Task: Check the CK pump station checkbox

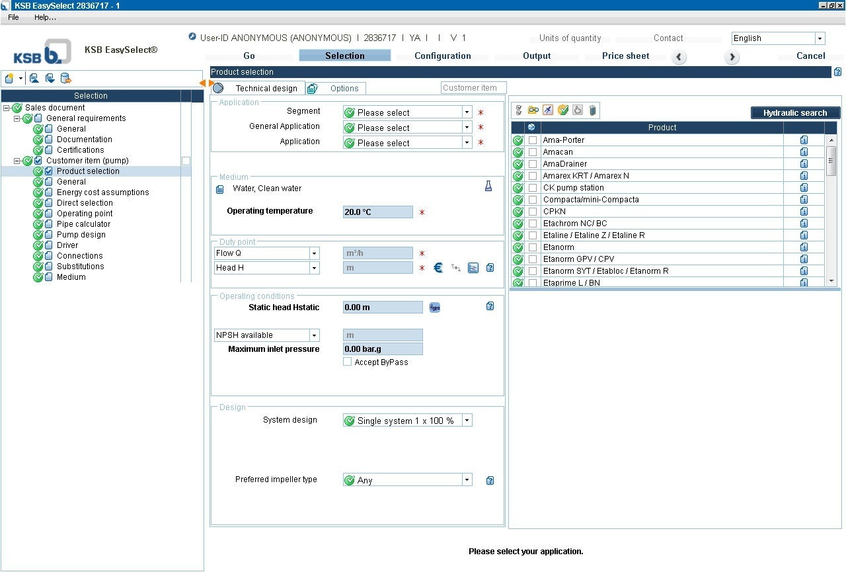Action: coord(533,188)
